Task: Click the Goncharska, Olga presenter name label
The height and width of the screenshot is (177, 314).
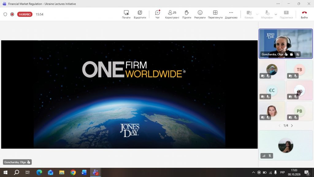Action: (17, 162)
